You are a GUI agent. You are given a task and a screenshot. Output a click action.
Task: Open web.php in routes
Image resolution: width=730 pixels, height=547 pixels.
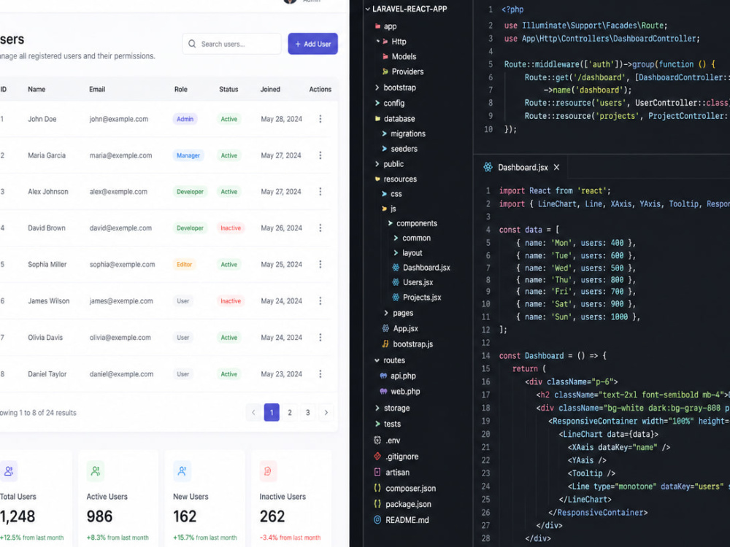[x=400, y=392]
